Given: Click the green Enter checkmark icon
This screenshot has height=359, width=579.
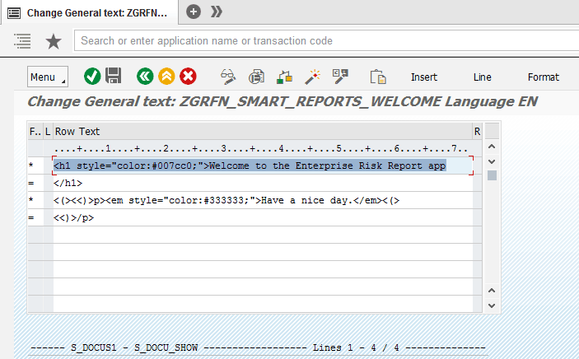Looking at the screenshot, I should 92,77.
